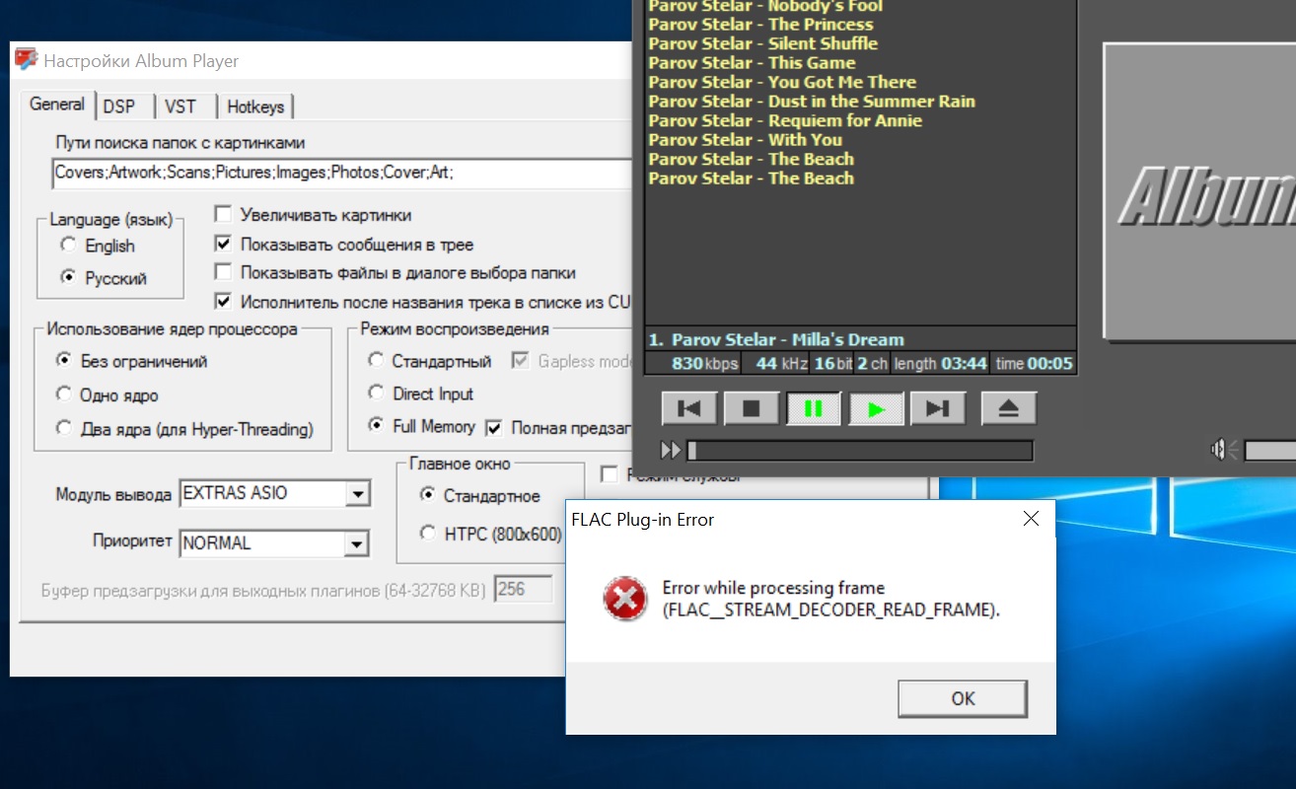Viewport: 1296px width, 789px height.
Task: Toggle Показывать сообщения в трее checkbox
Action: (x=344, y=245)
